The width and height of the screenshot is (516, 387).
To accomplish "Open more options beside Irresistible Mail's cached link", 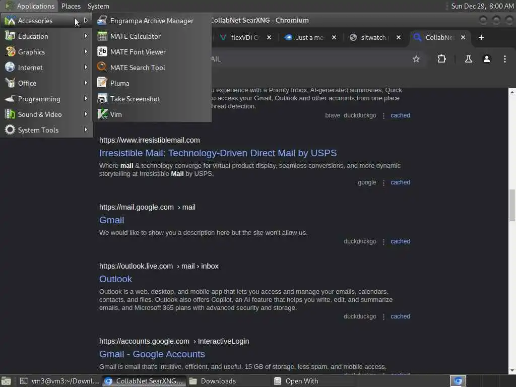I will tap(383, 182).
